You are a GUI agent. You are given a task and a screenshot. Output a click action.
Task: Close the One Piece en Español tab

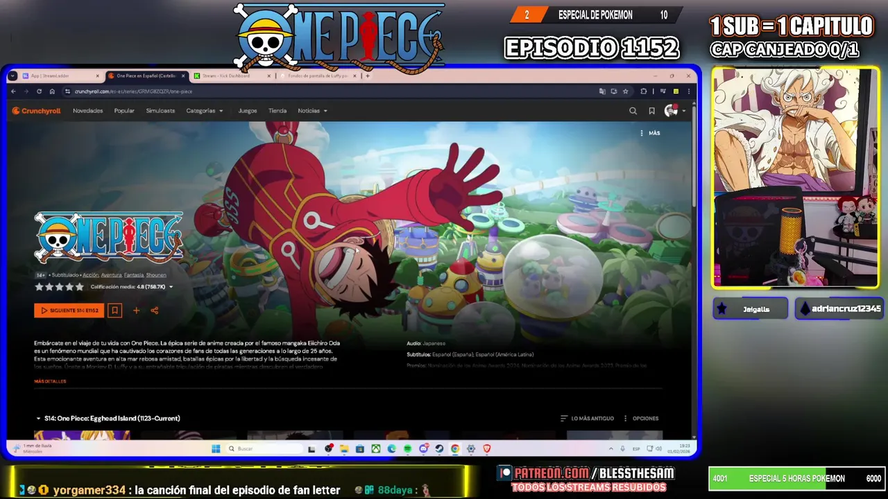[183, 76]
